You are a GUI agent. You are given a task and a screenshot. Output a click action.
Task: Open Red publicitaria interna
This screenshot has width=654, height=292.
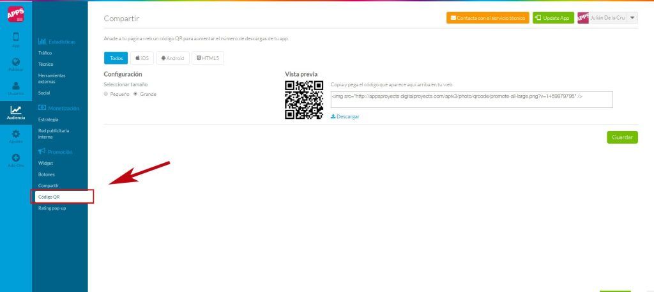point(54,134)
